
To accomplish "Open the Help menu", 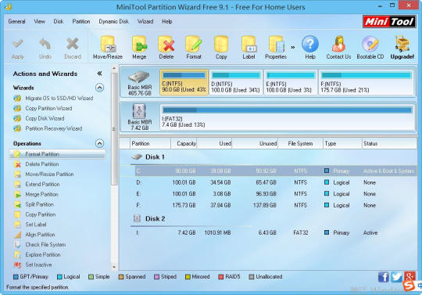I will [x=167, y=22].
